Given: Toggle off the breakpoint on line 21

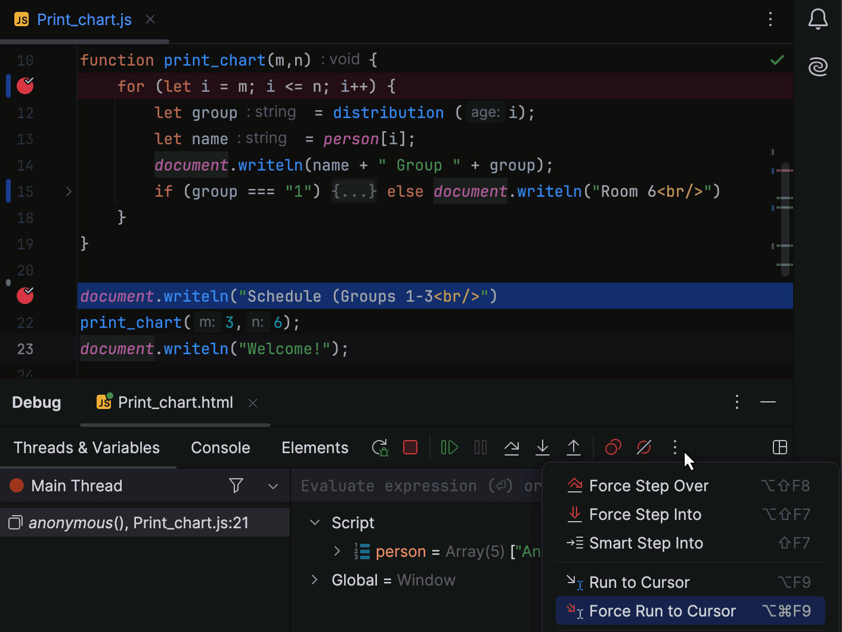Looking at the screenshot, I should pos(25,296).
